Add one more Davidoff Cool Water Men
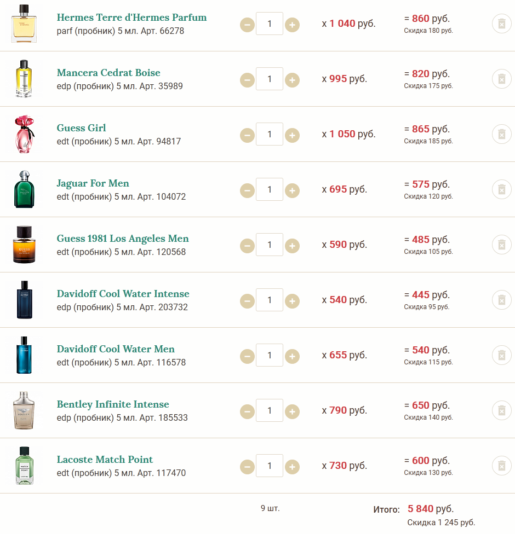 [292, 356]
